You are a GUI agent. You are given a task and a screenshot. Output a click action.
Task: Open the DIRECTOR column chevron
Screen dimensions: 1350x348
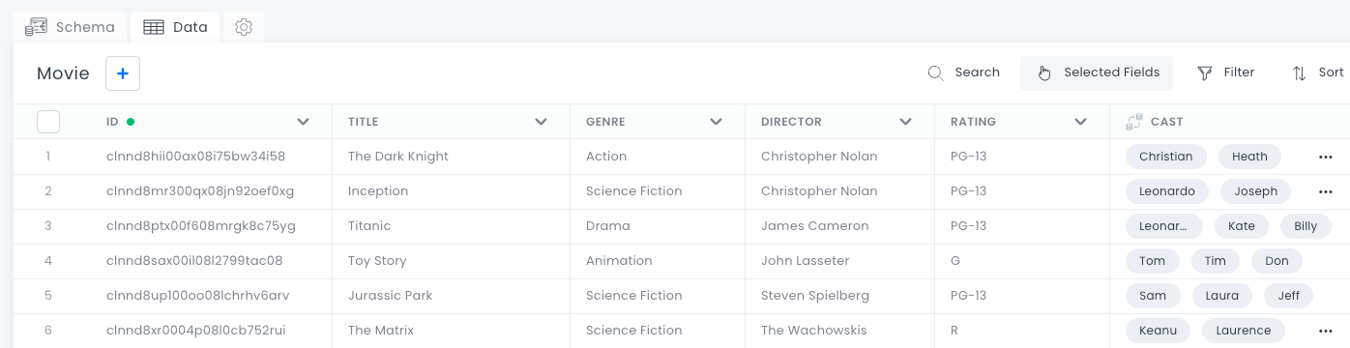coord(906,122)
